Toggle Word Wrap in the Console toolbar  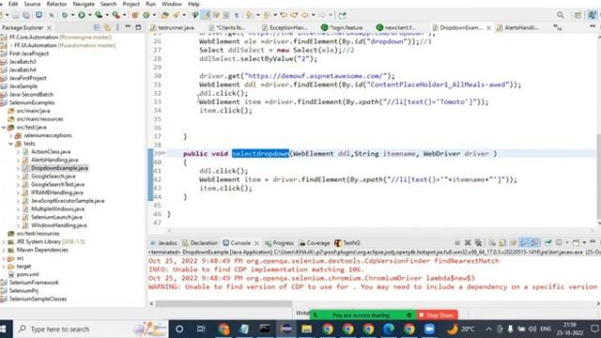[514, 242]
